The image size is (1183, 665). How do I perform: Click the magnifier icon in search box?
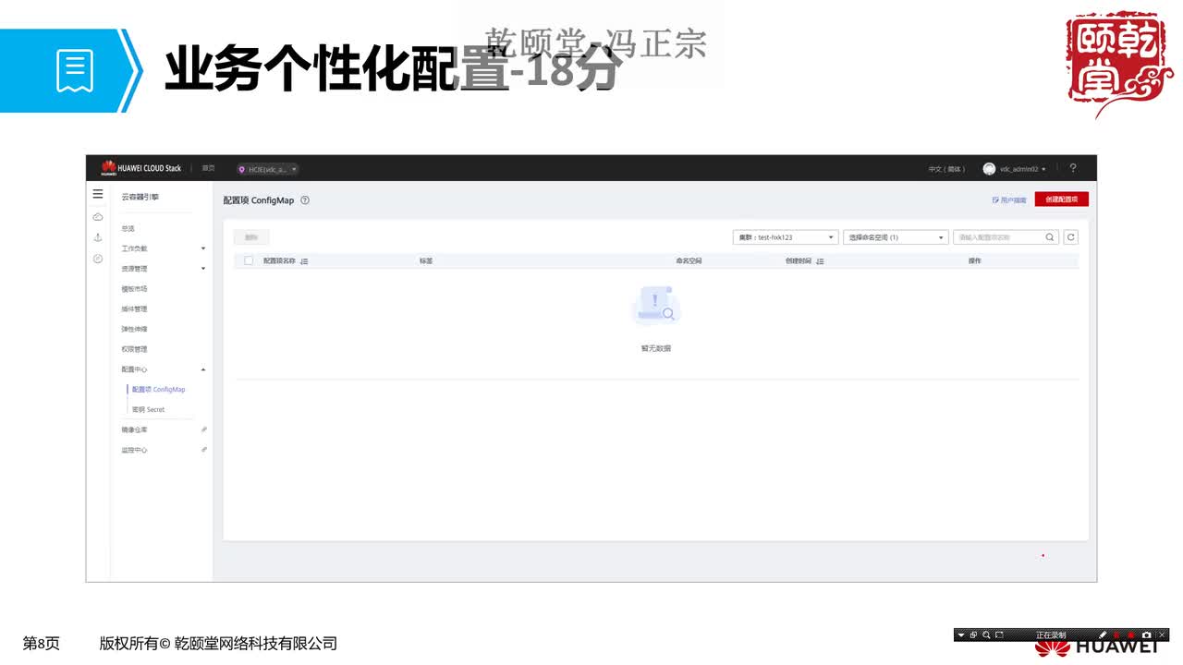pyautogui.click(x=1050, y=237)
